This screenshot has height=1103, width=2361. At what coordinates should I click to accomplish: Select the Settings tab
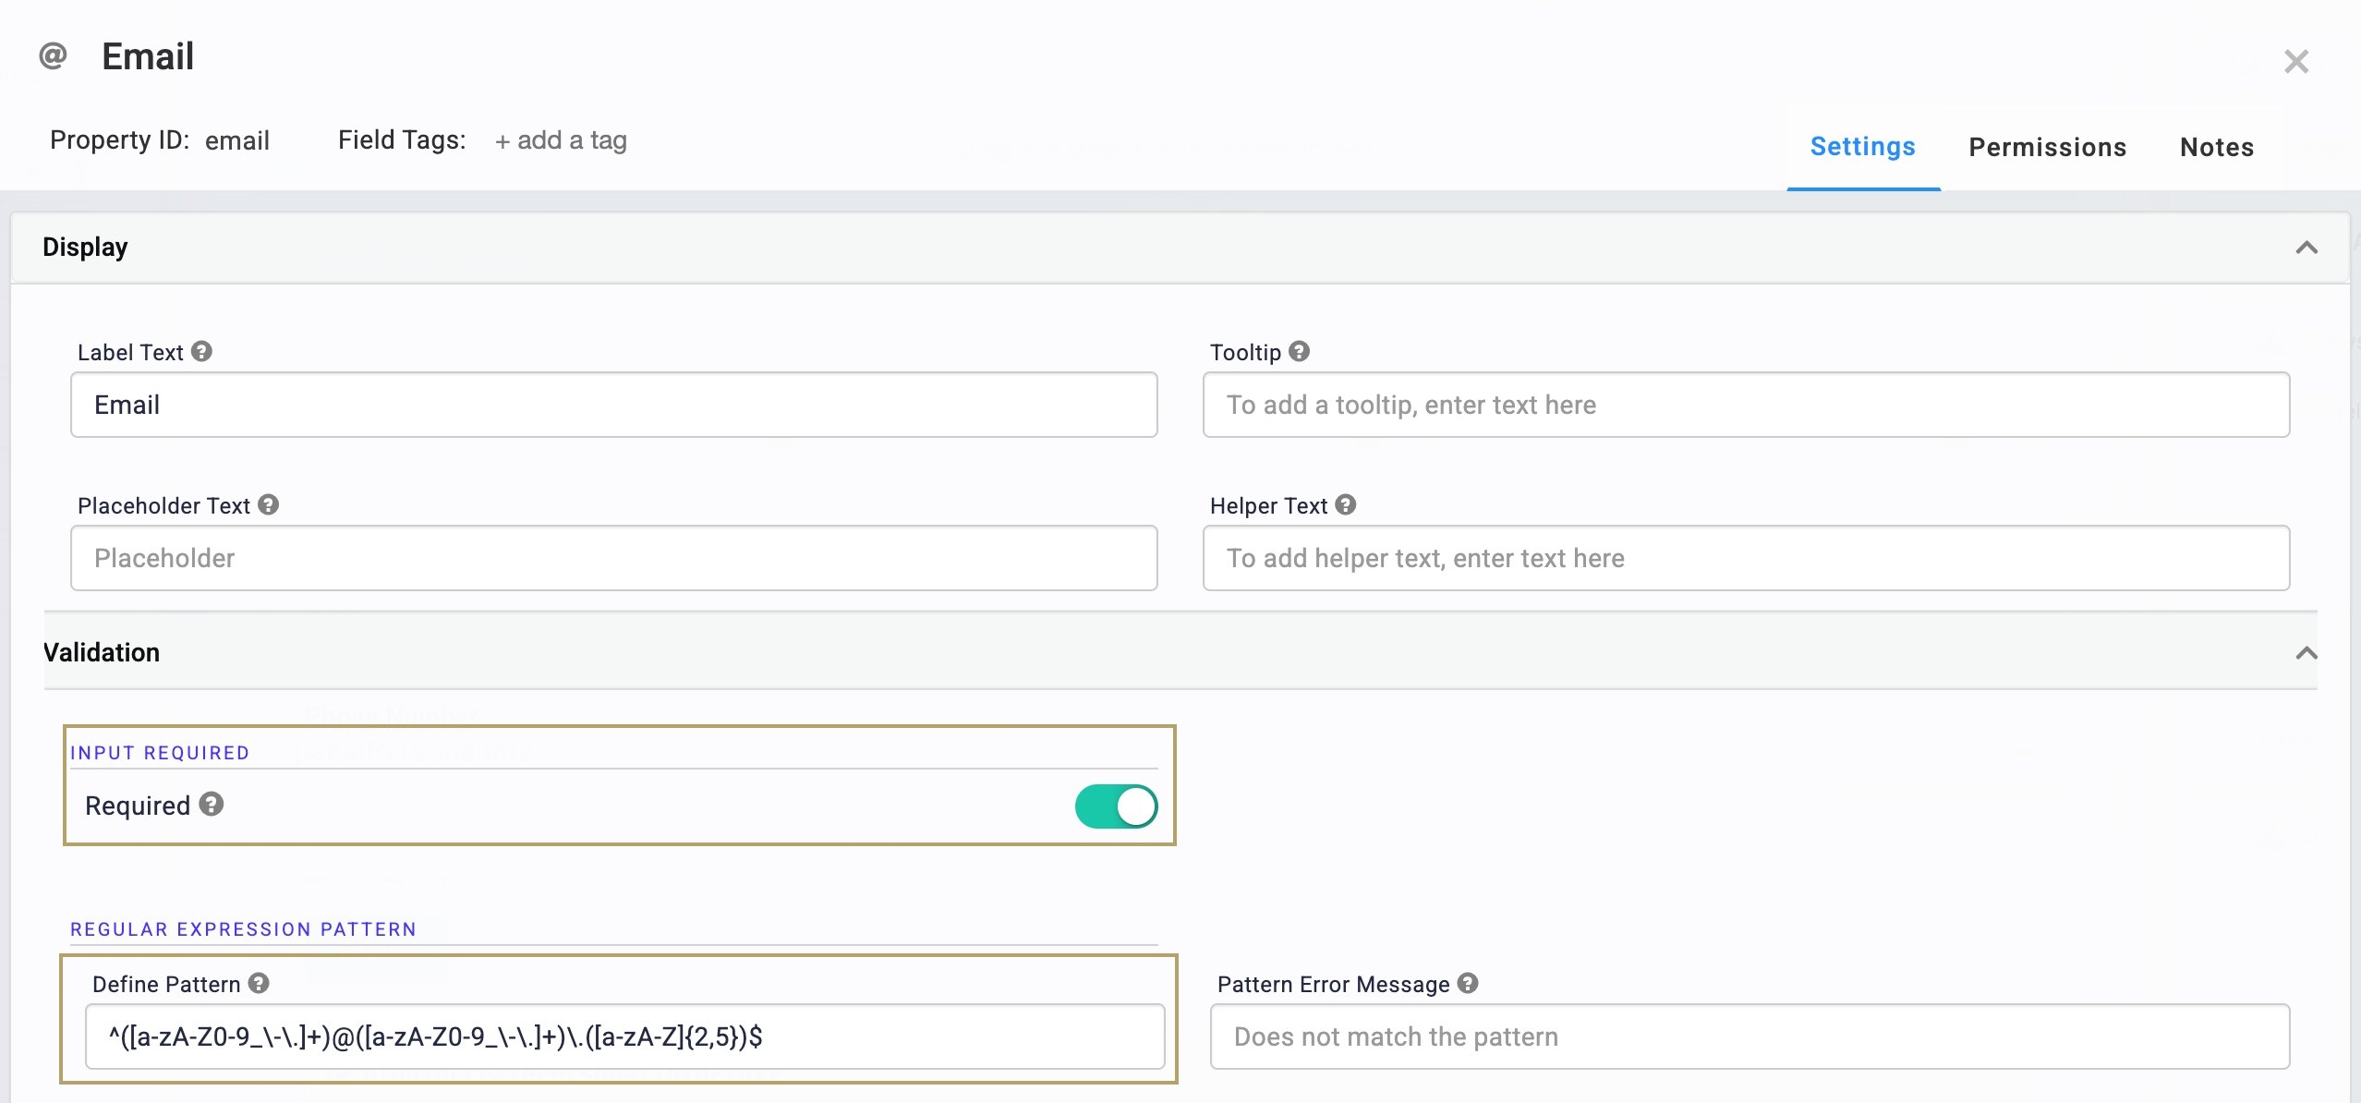tap(1863, 146)
